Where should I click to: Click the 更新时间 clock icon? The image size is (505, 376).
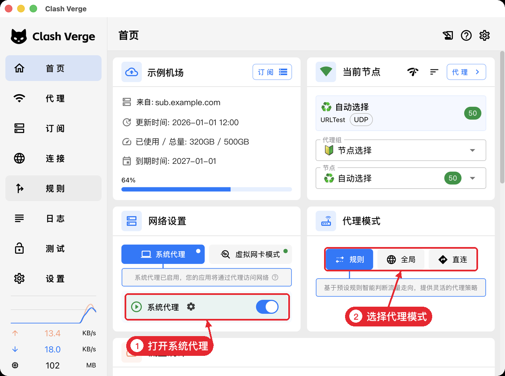coord(127,123)
